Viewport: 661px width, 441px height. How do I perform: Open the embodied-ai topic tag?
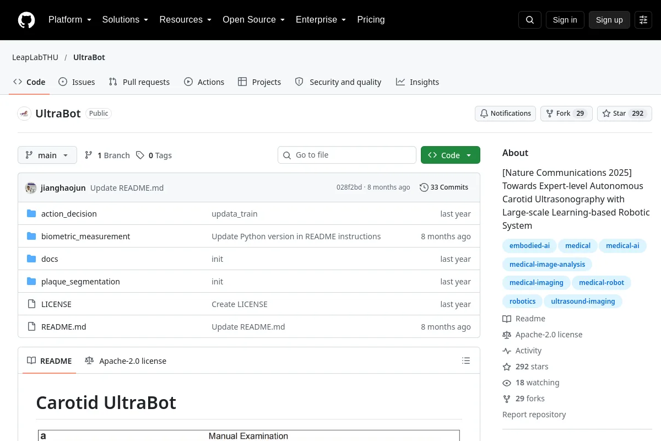tap(529, 246)
